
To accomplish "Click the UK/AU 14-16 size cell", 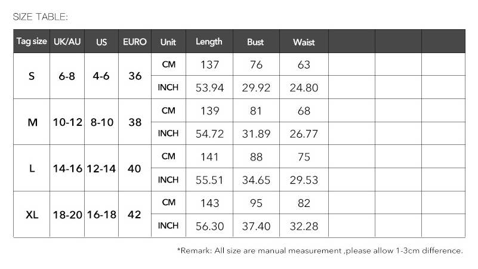I will (x=67, y=168).
